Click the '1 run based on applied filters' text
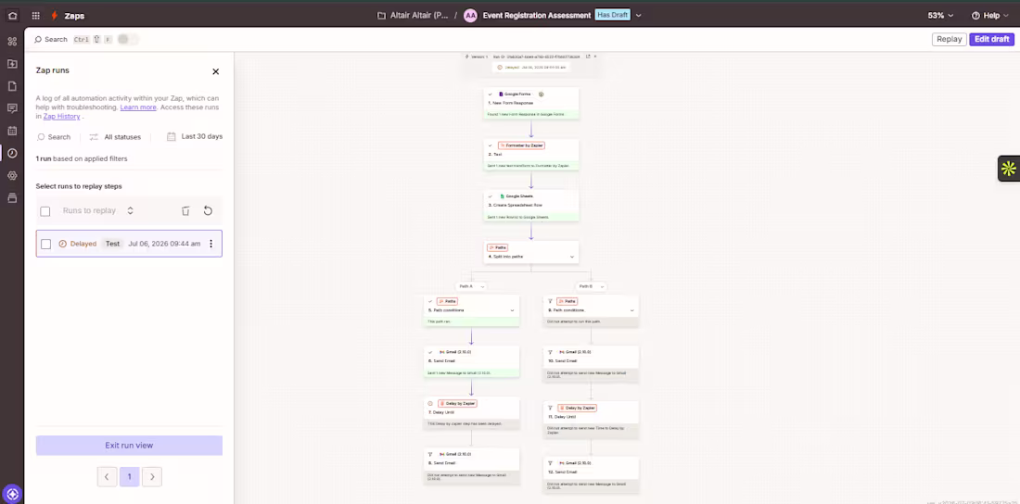 [x=82, y=158]
